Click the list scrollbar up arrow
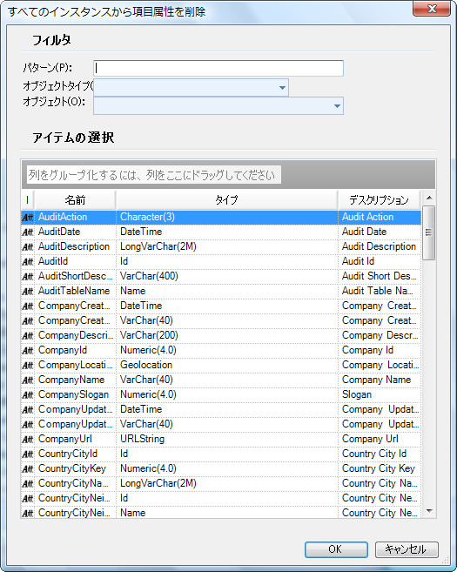457x572 pixels. pyautogui.click(x=429, y=198)
